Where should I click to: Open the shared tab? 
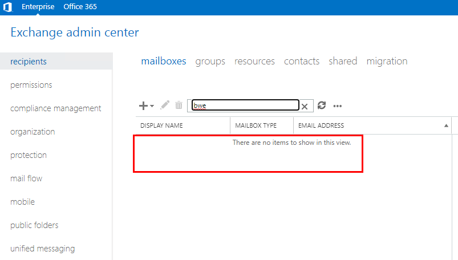click(343, 61)
